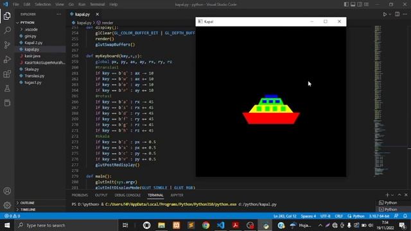Open the Terminal menu
This screenshot has width=411, height=231.
pyautogui.click(x=97, y=4)
